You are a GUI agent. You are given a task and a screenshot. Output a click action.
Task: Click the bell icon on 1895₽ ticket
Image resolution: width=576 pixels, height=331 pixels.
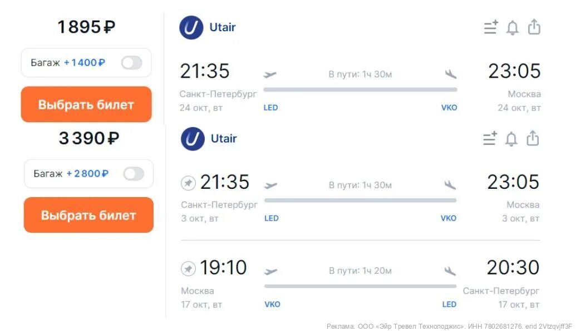pyautogui.click(x=513, y=28)
